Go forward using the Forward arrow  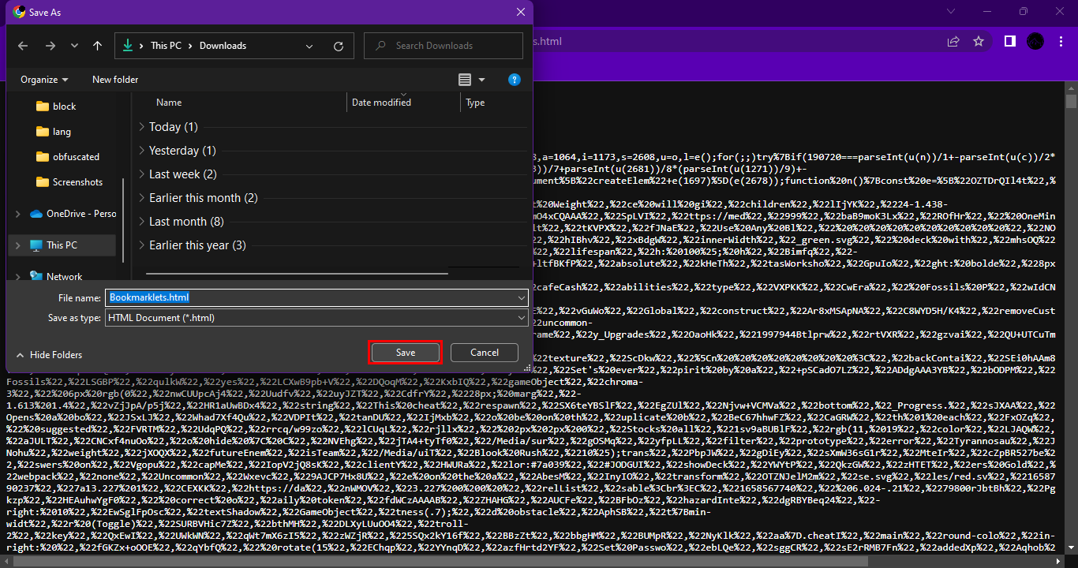click(x=51, y=46)
